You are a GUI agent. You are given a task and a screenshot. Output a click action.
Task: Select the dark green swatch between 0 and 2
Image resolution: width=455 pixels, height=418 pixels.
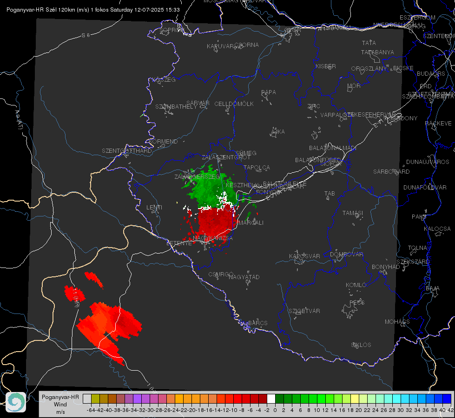click(279, 398)
